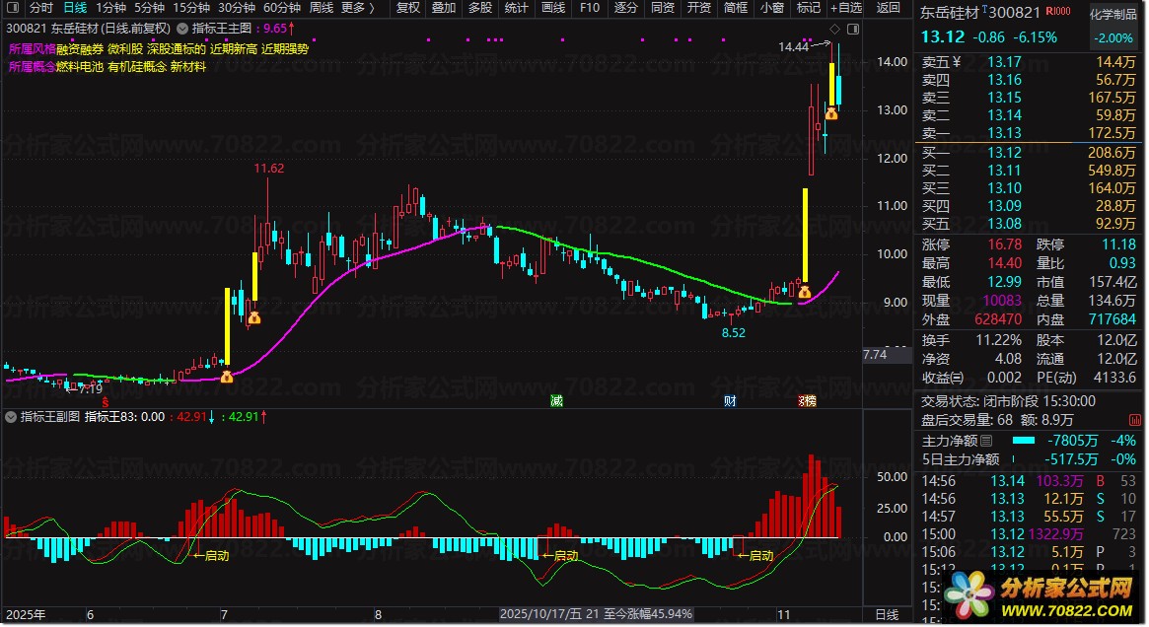This screenshot has width=1149, height=627.
Task: Select the 周线 weekly period tab
Action: click(321, 7)
